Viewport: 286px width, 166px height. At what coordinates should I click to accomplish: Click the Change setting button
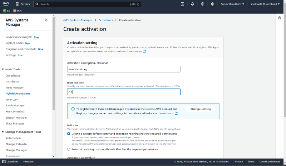click(x=200, y=109)
